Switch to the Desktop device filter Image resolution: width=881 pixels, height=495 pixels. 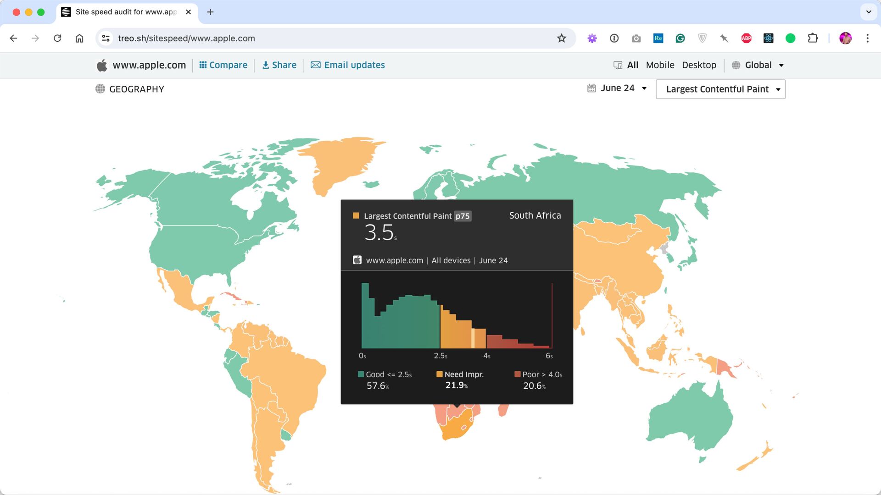click(699, 65)
